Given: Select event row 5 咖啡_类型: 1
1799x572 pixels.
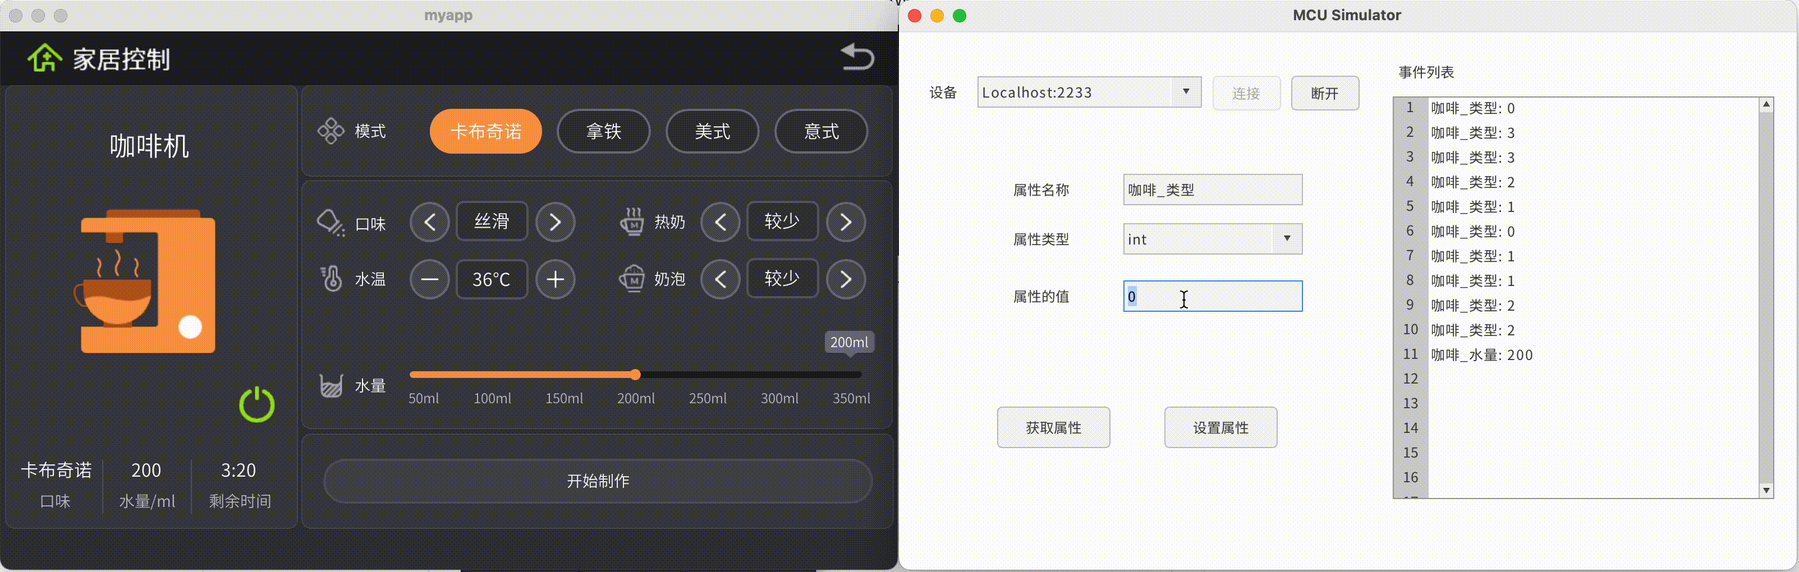Looking at the screenshot, I should (1593, 206).
